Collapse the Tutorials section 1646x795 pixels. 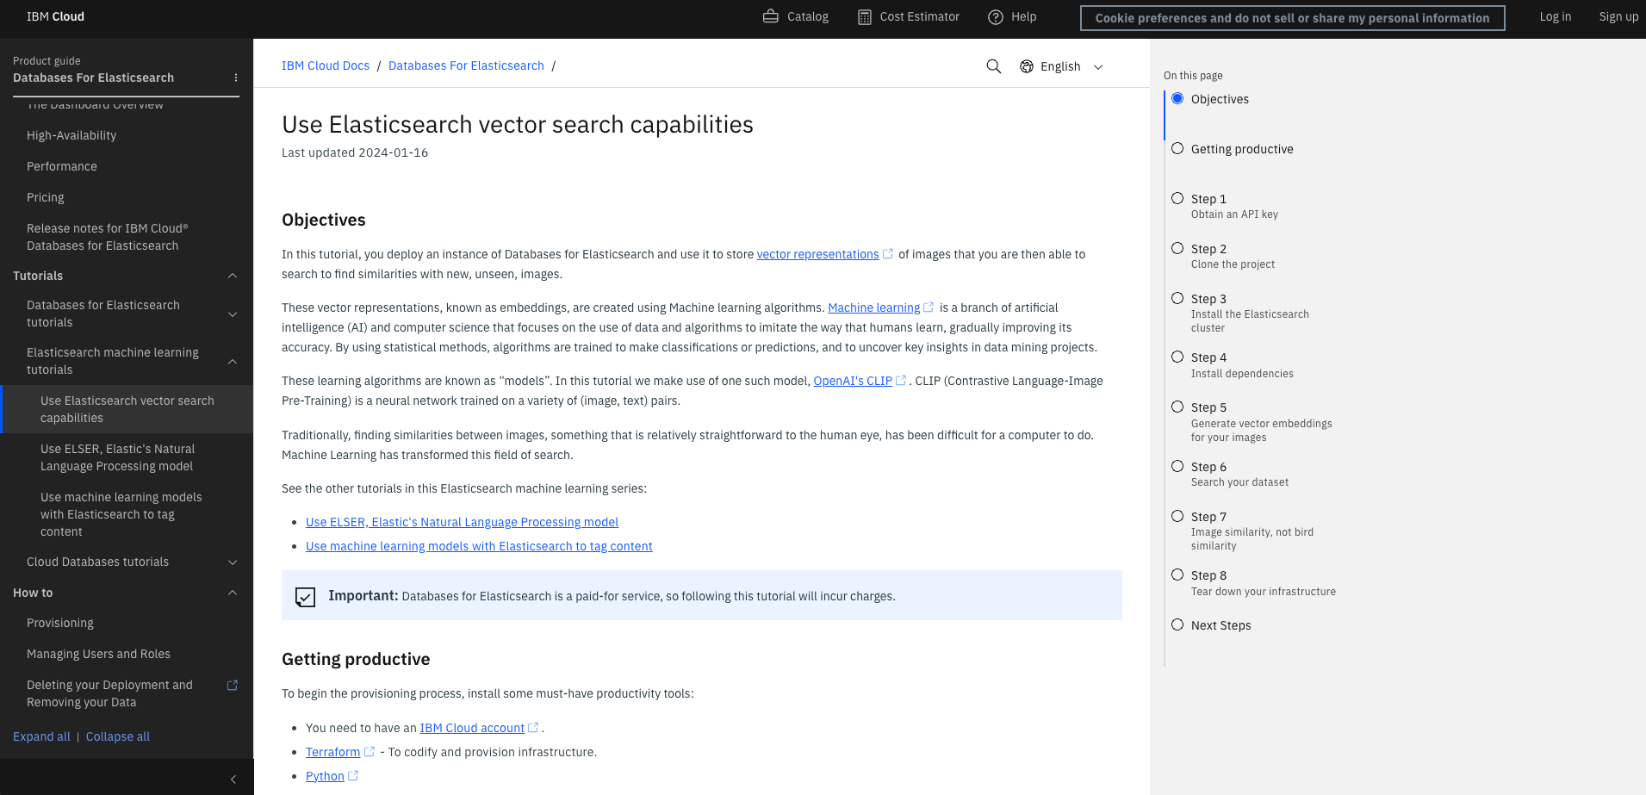click(232, 275)
